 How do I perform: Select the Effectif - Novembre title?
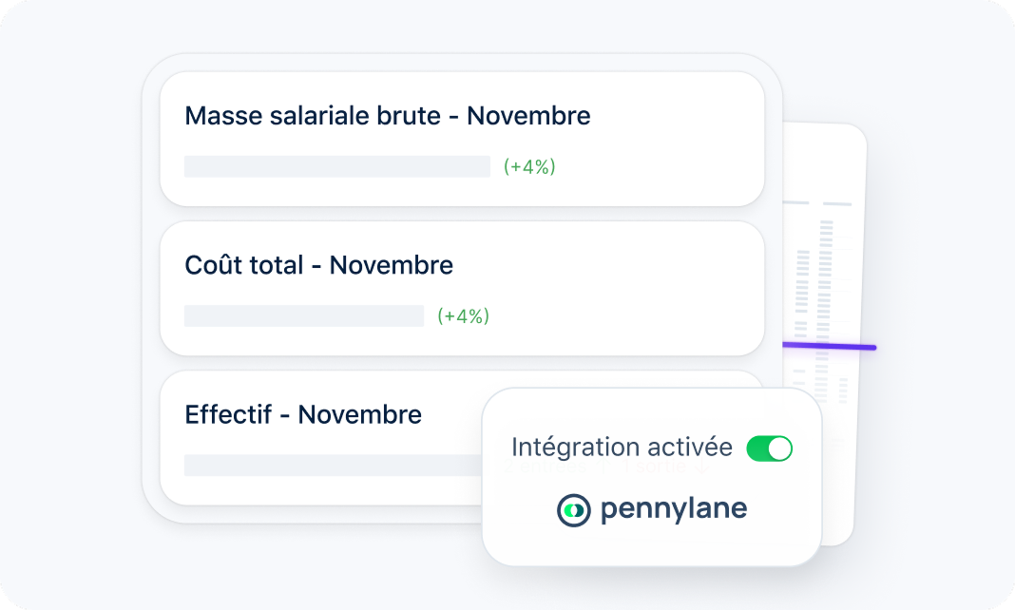click(x=303, y=415)
